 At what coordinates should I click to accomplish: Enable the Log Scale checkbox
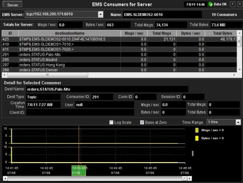(x=111, y=122)
